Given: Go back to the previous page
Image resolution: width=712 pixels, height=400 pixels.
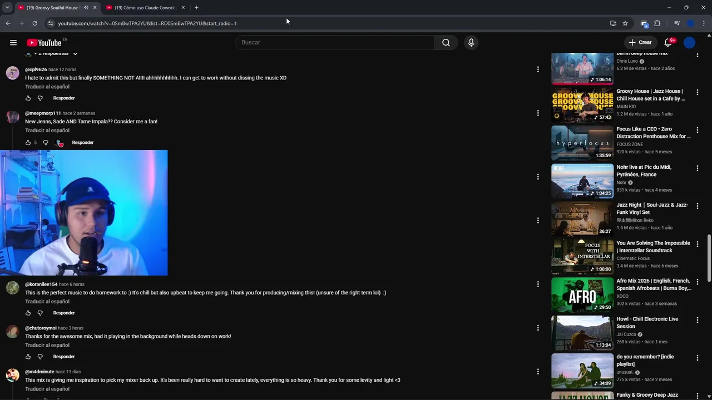Looking at the screenshot, I should click(8, 23).
